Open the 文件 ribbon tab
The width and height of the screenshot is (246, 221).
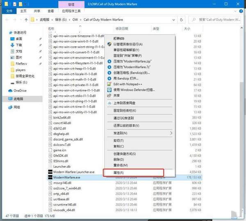coord(9,11)
